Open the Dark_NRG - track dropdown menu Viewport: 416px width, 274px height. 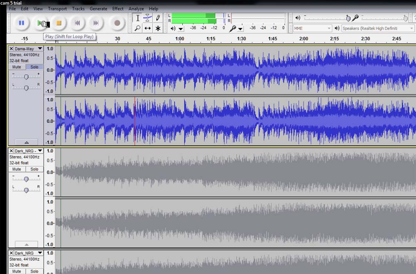coord(40,151)
